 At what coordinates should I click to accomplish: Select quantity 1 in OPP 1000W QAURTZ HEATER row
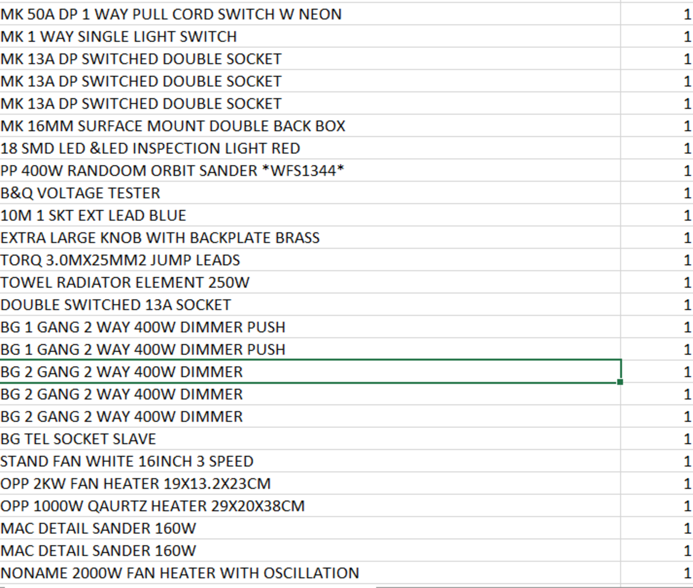tap(657, 506)
